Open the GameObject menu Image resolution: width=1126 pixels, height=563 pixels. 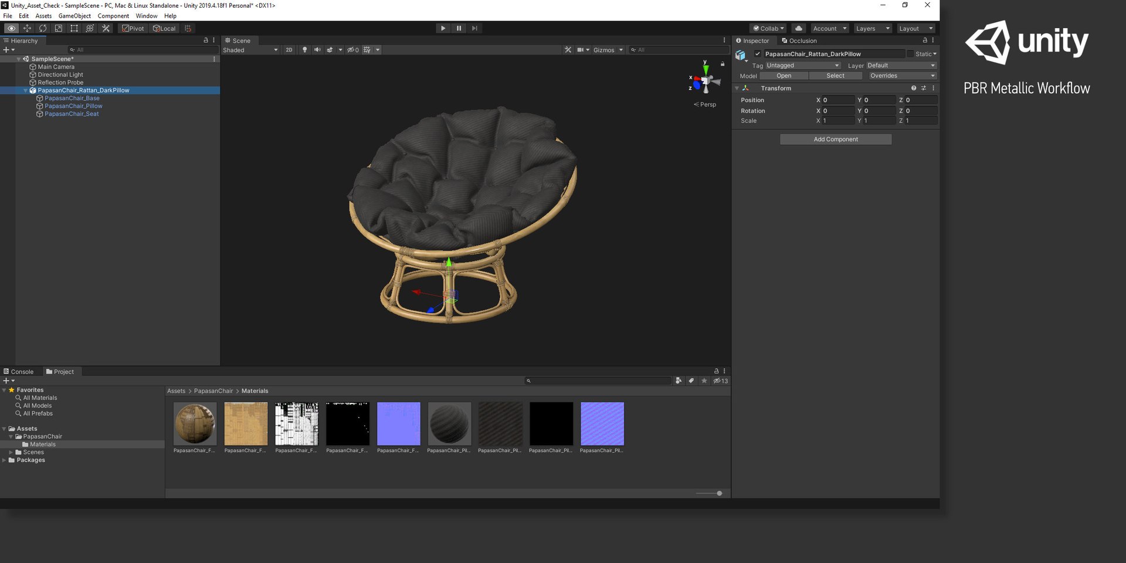74,16
